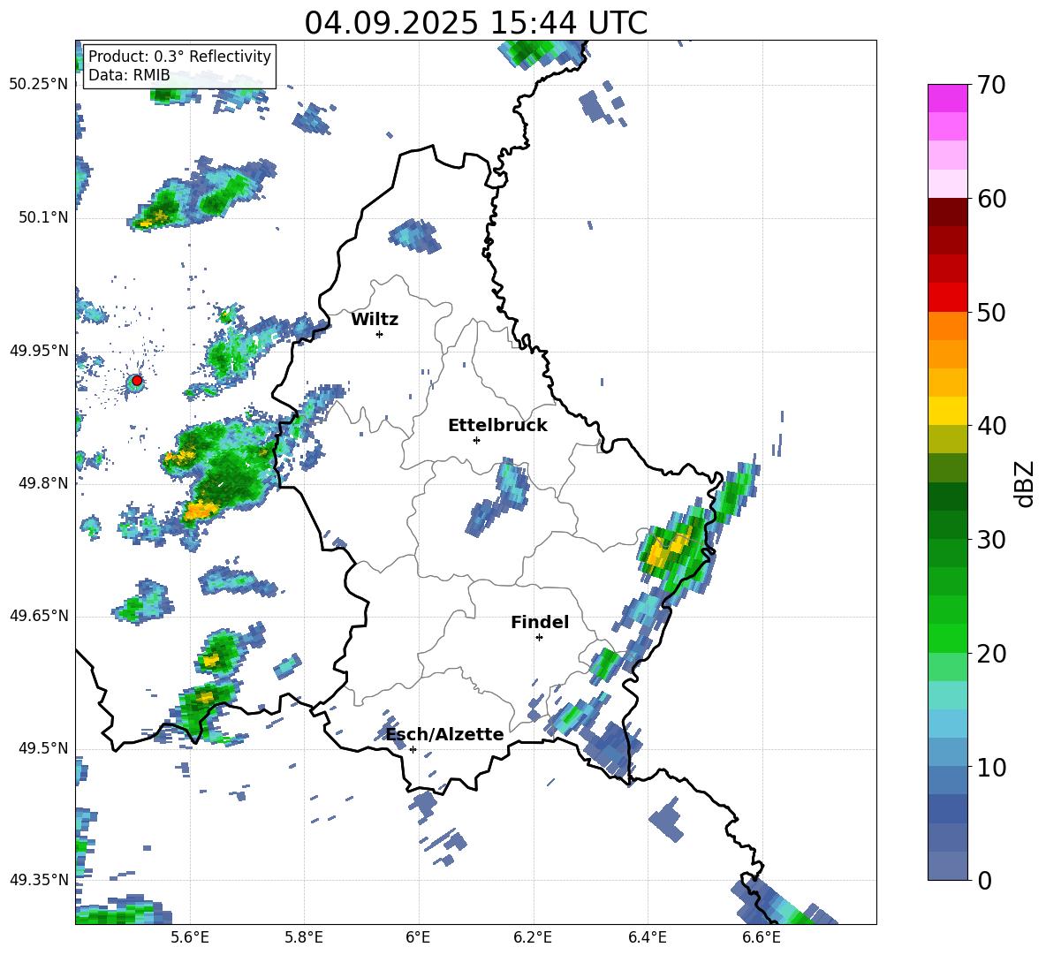Click the yellow colorbar segment above 40
This screenshot has height=955, width=1046.
[x=947, y=411]
